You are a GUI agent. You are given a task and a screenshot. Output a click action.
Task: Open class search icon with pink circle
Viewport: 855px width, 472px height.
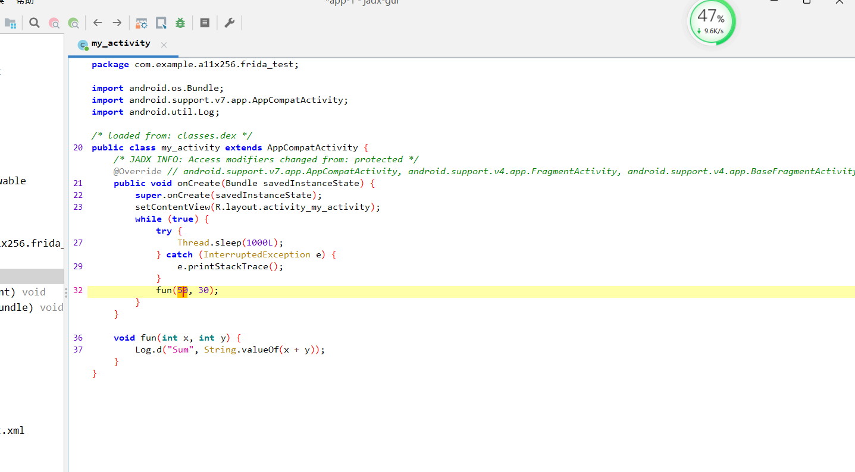(54, 23)
